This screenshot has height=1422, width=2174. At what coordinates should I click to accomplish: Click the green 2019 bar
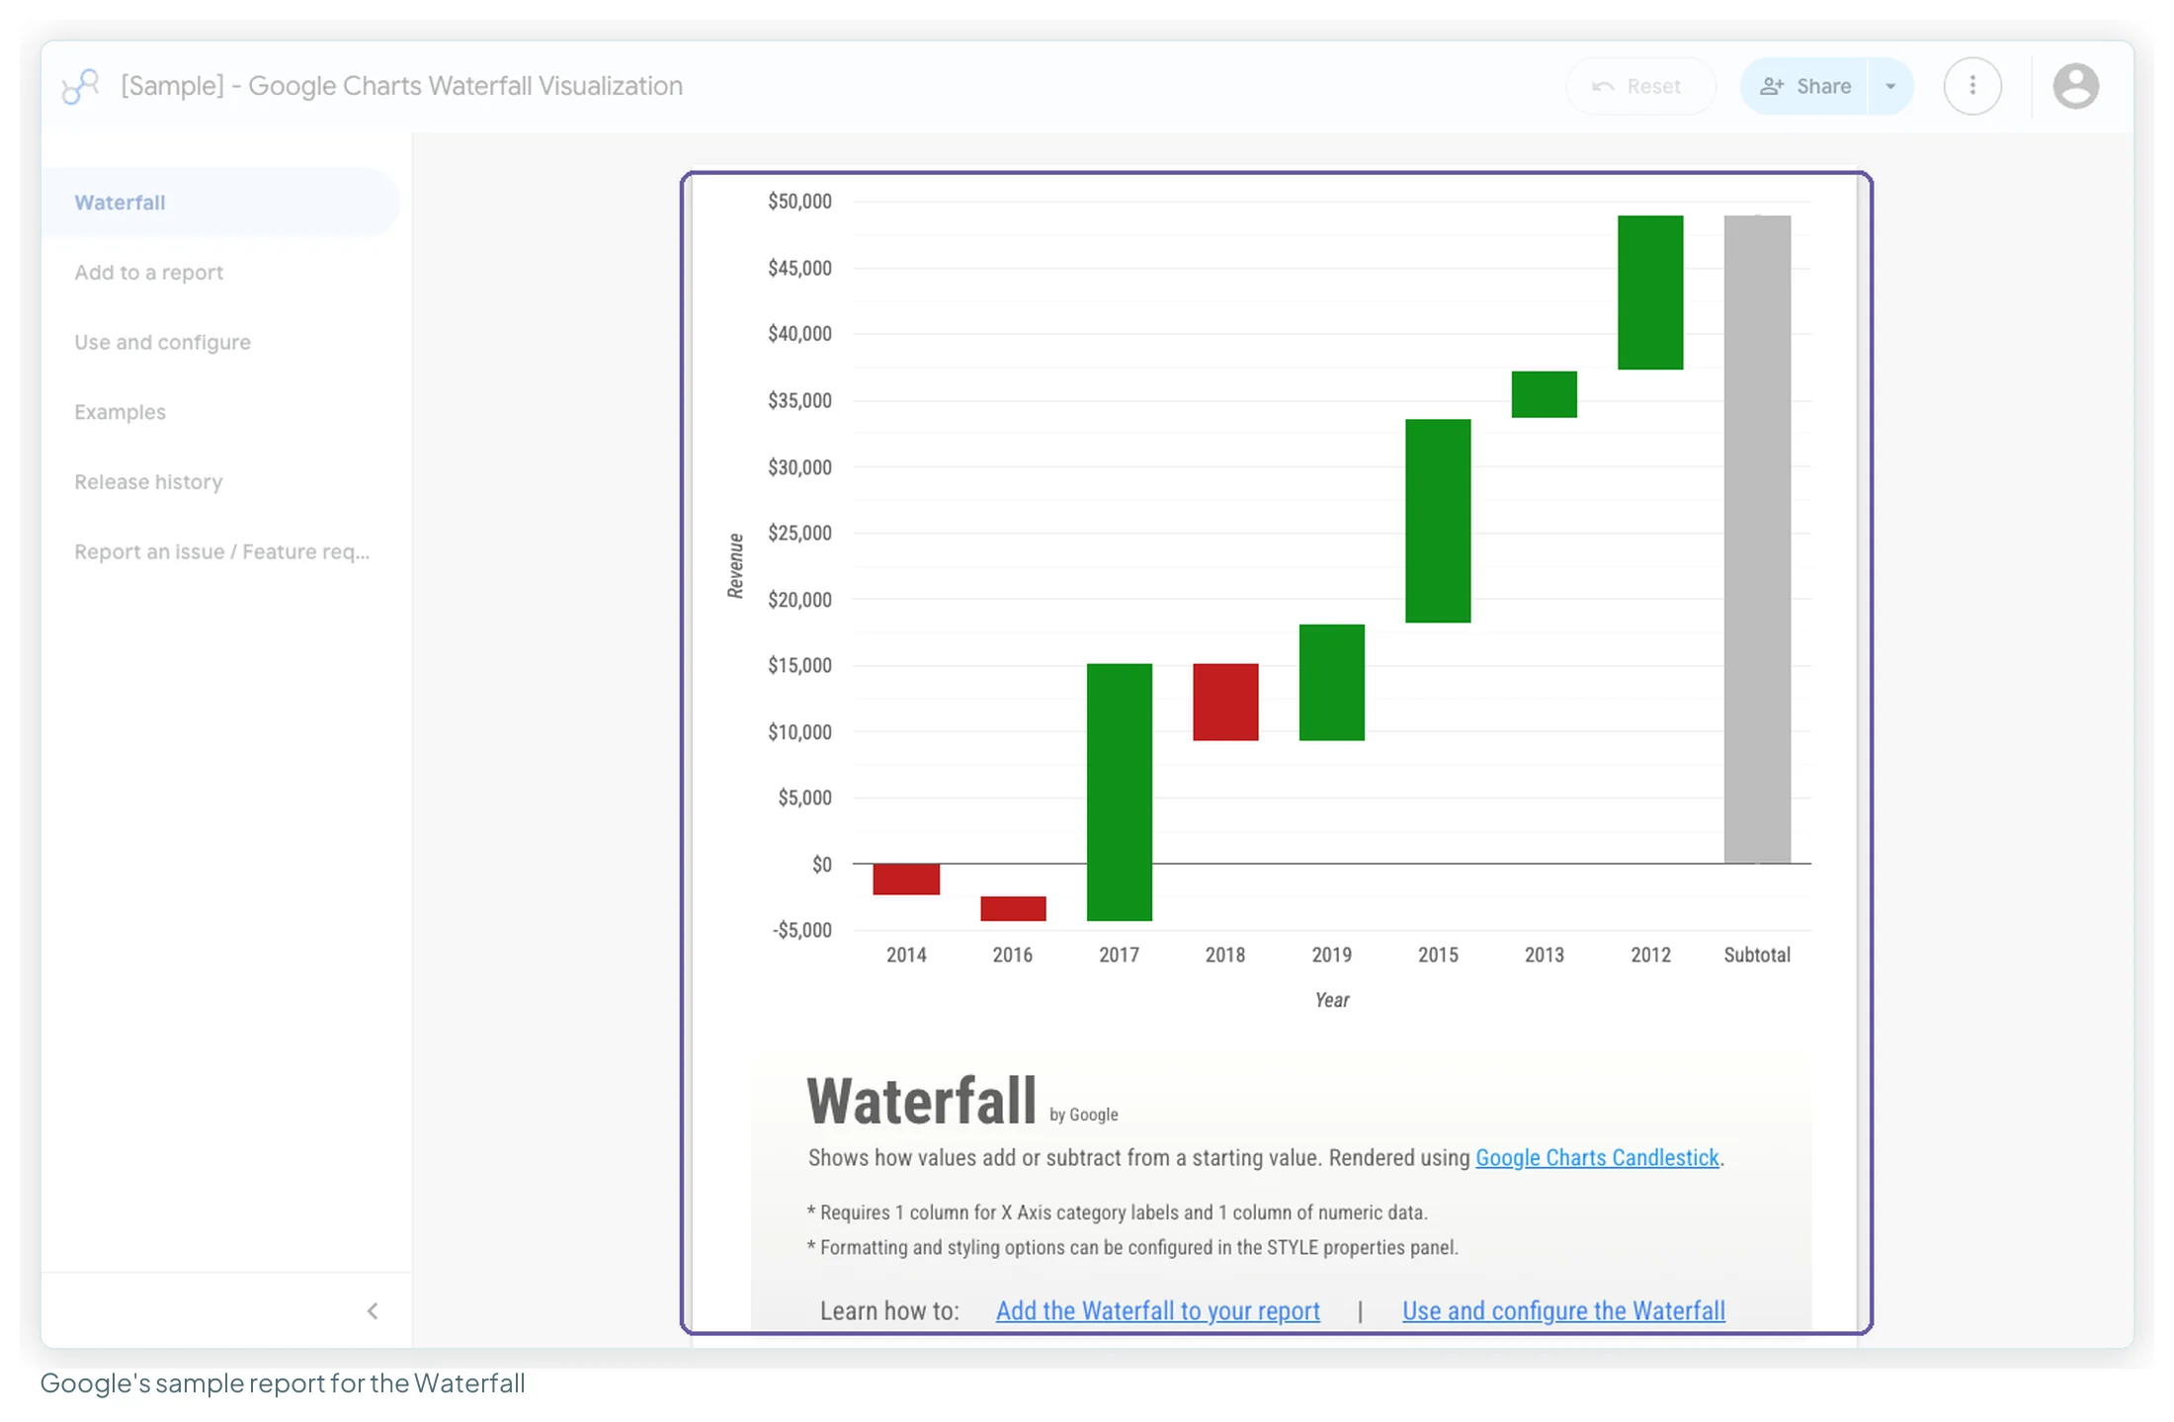coord(1332,682)
